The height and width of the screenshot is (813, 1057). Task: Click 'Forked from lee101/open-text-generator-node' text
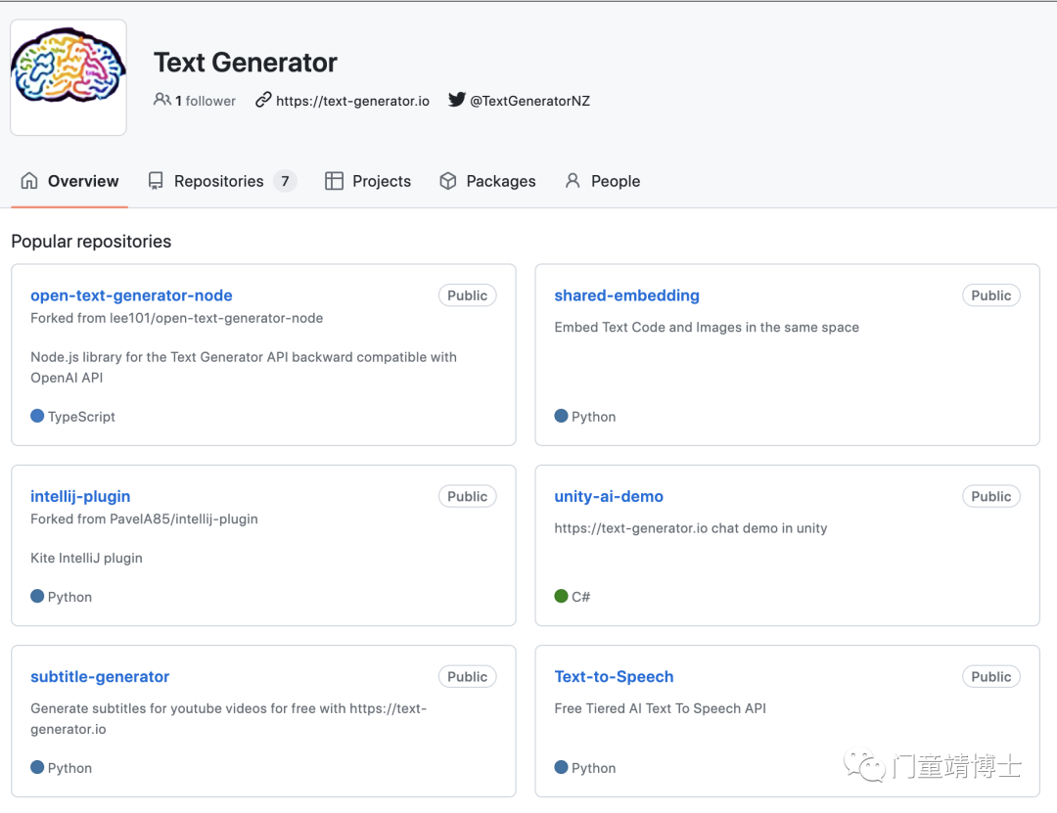[176, 318]
